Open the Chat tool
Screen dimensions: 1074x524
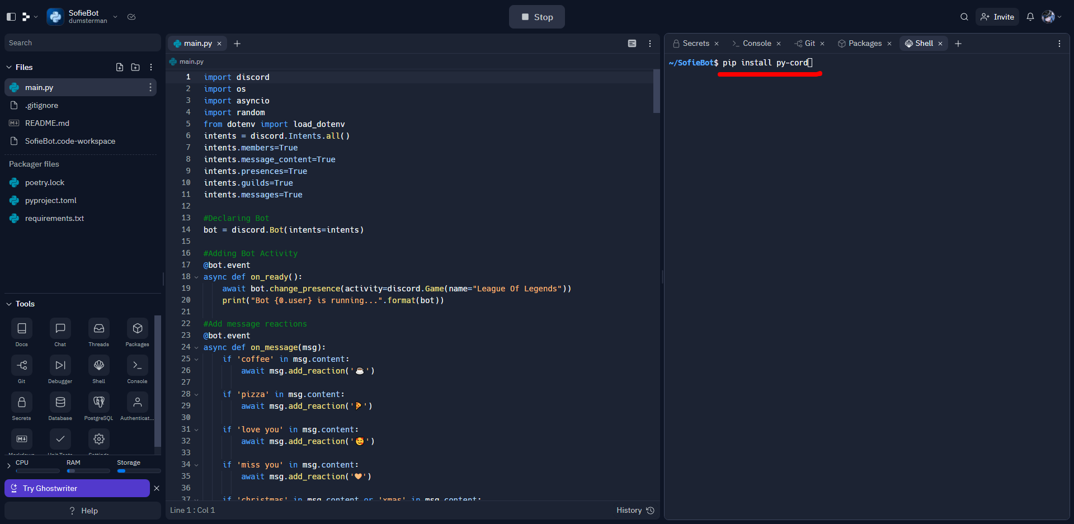tap(60, 333)
